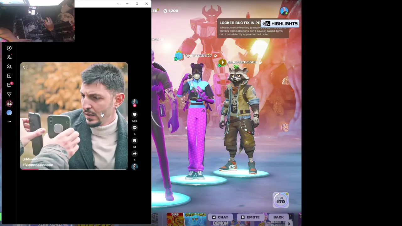This screenshot has height=226, width=402.
Task: Click the EMOTE button in Fortnite lobby
Action: (250, 217)
